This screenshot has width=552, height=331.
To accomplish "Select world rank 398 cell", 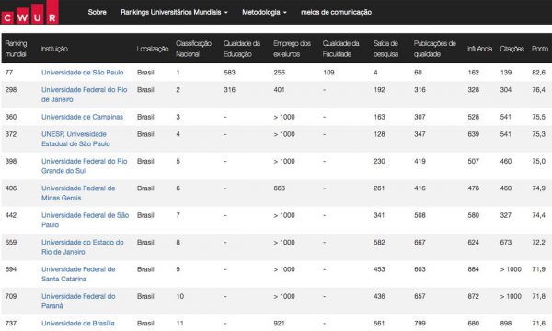I will pyautogui.click(x=10, y=161).
